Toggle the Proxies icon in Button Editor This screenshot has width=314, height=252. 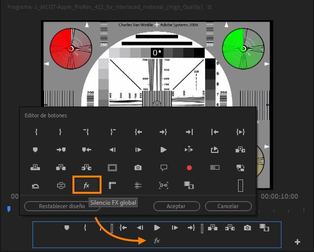241,168
